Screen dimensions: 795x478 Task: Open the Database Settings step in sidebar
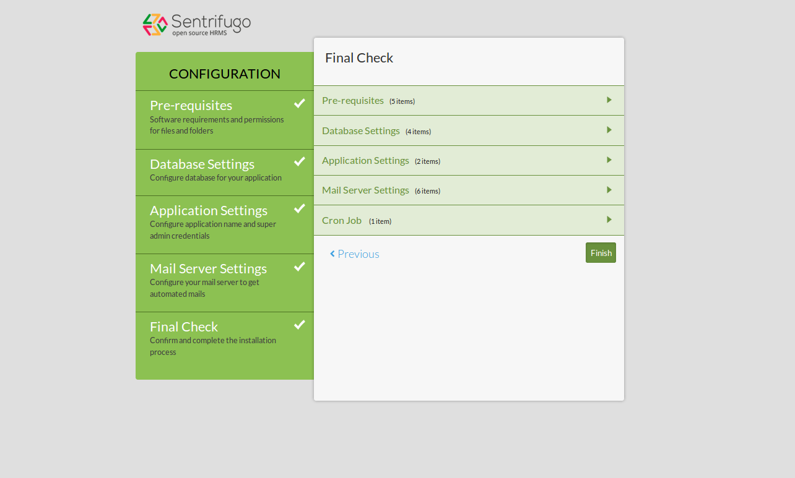click(202, 164)
